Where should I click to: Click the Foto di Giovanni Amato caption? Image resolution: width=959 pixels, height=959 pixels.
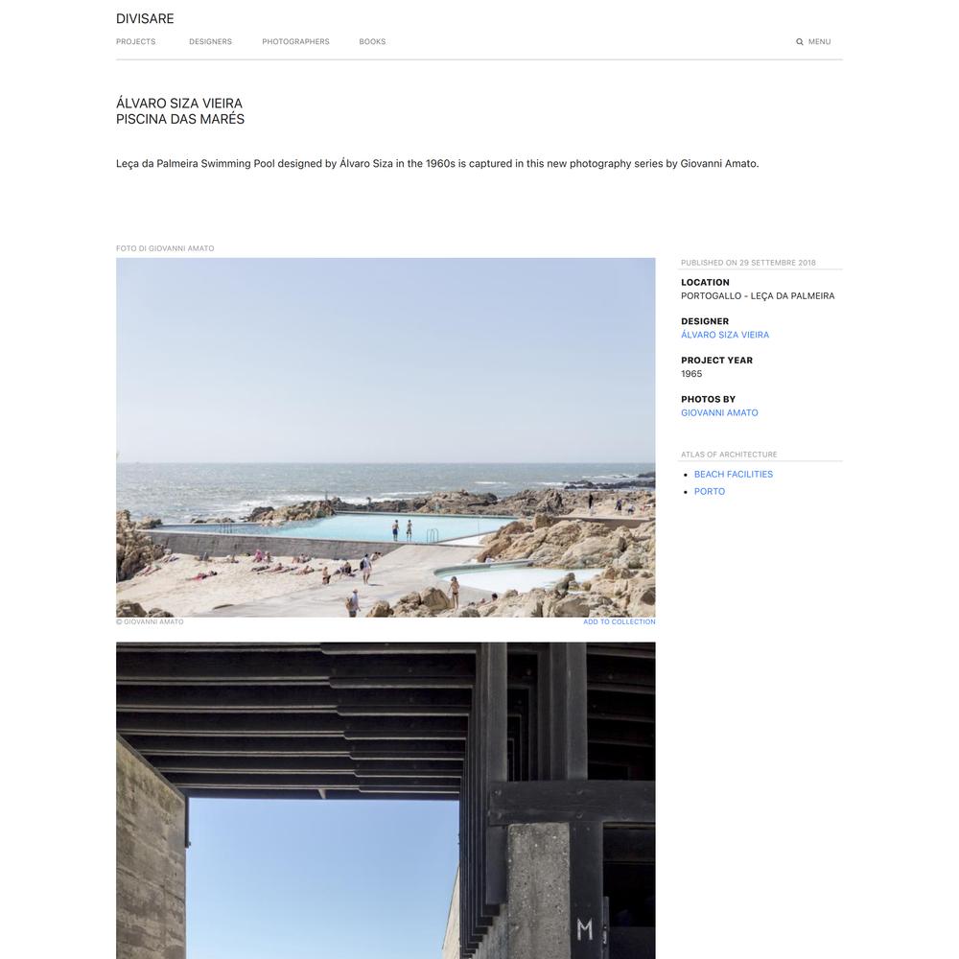click(x=165, y=248)
